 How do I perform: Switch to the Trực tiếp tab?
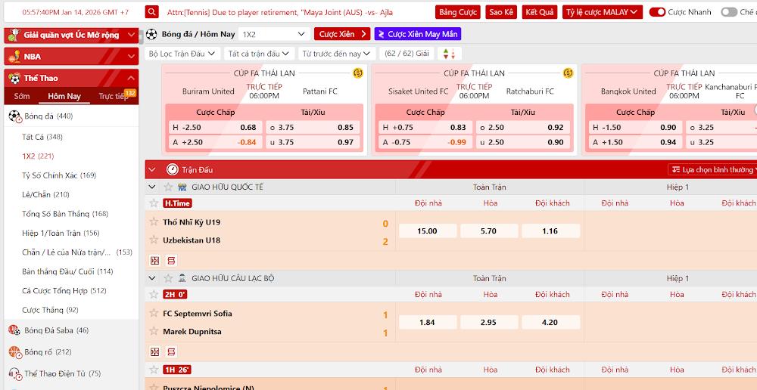pyautogui.click(x=113, y=96)
